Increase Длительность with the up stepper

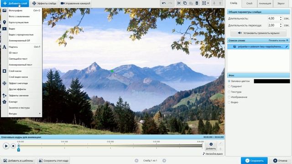click(x=281, y=17)
